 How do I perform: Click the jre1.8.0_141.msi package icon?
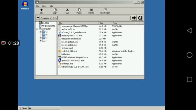60,51
